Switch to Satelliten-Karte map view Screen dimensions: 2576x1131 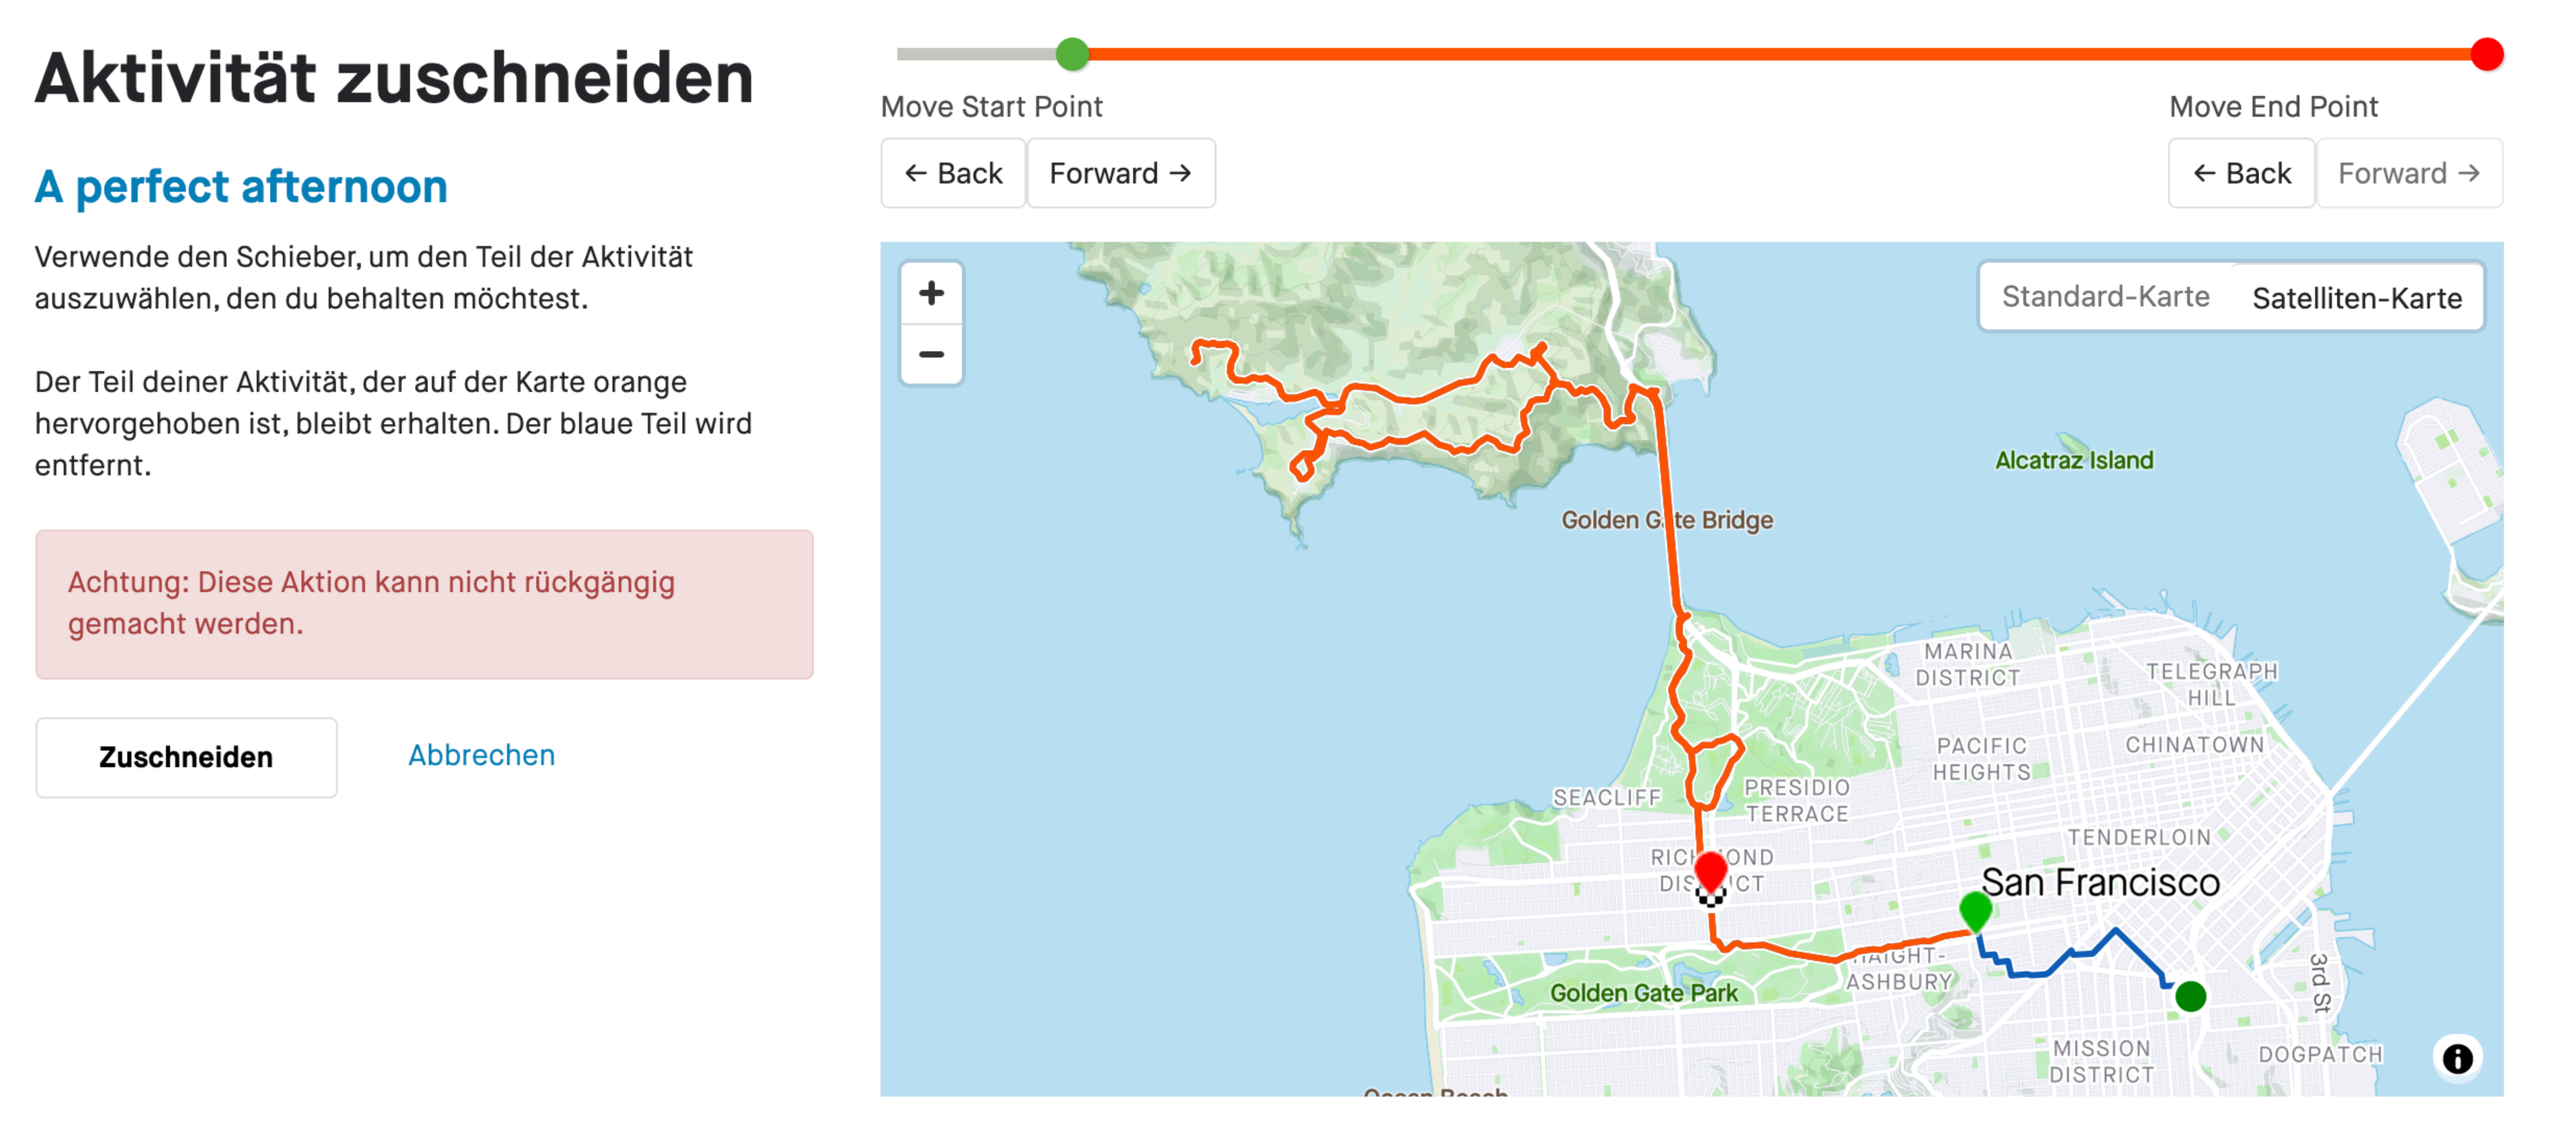click(x=2356, y=298)
